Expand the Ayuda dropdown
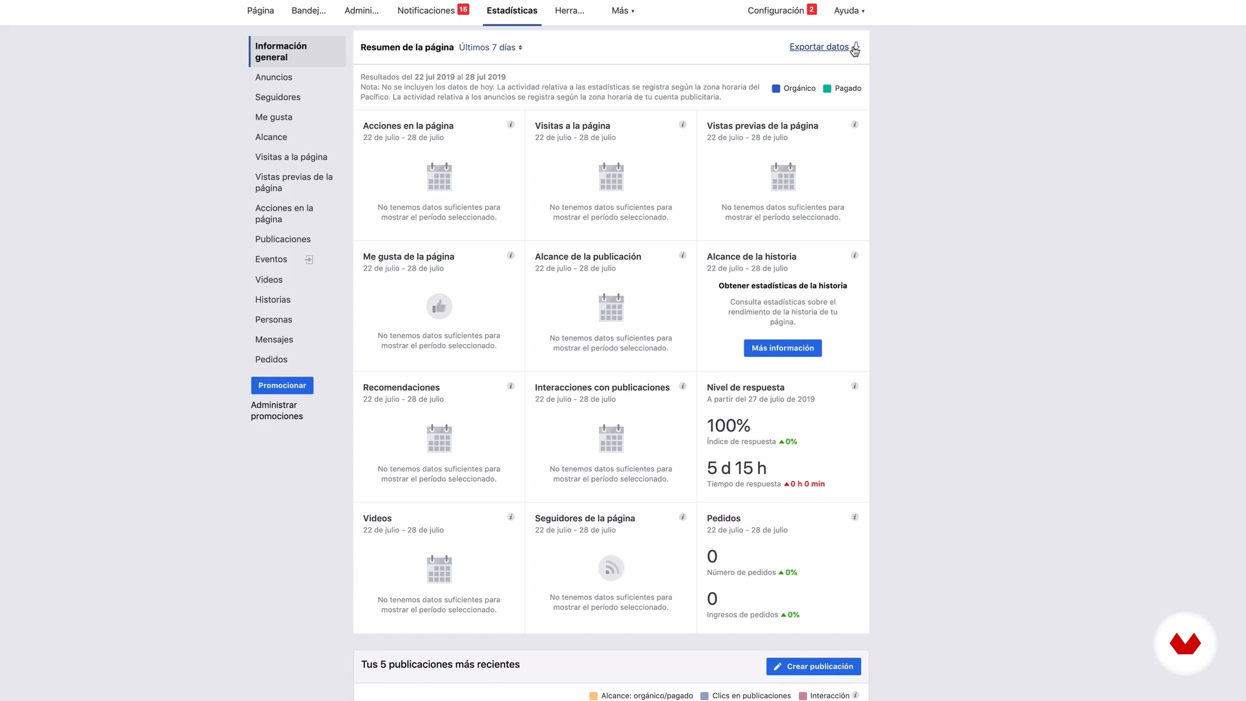This screenshot has height=701, width=1246. [849, 10]
